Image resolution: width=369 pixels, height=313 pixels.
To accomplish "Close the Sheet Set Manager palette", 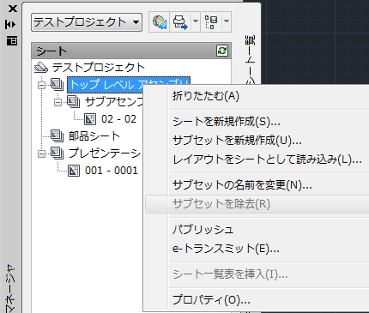I will click(x=12, y=9).
